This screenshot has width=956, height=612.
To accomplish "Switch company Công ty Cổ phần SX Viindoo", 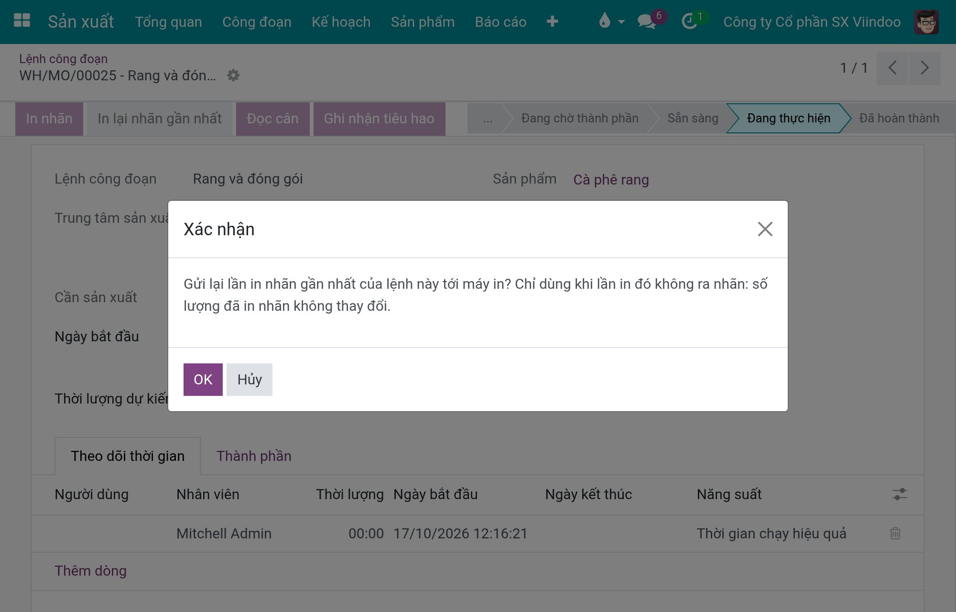I will tap(812, 22).
